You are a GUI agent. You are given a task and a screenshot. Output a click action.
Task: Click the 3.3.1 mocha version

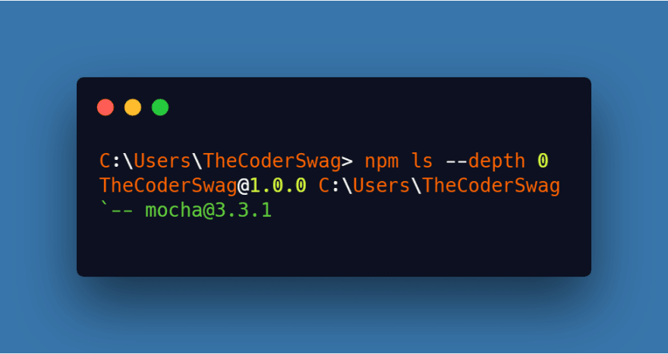(243, 211)
